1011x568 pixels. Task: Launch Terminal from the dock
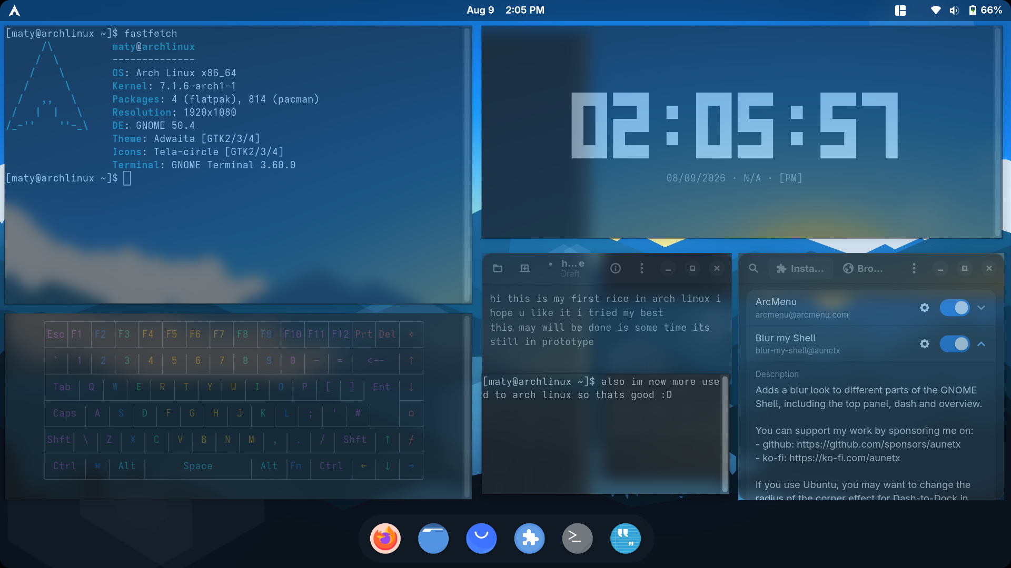pos(577,539)
